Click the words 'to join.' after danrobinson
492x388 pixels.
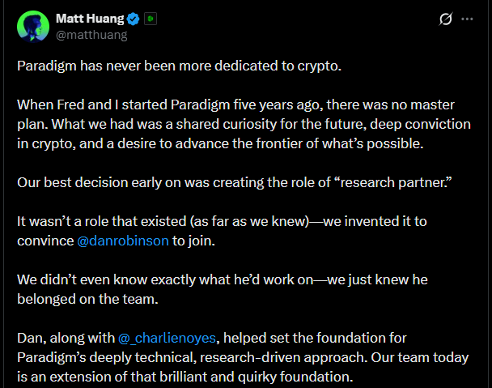click(x=193, y=241)
